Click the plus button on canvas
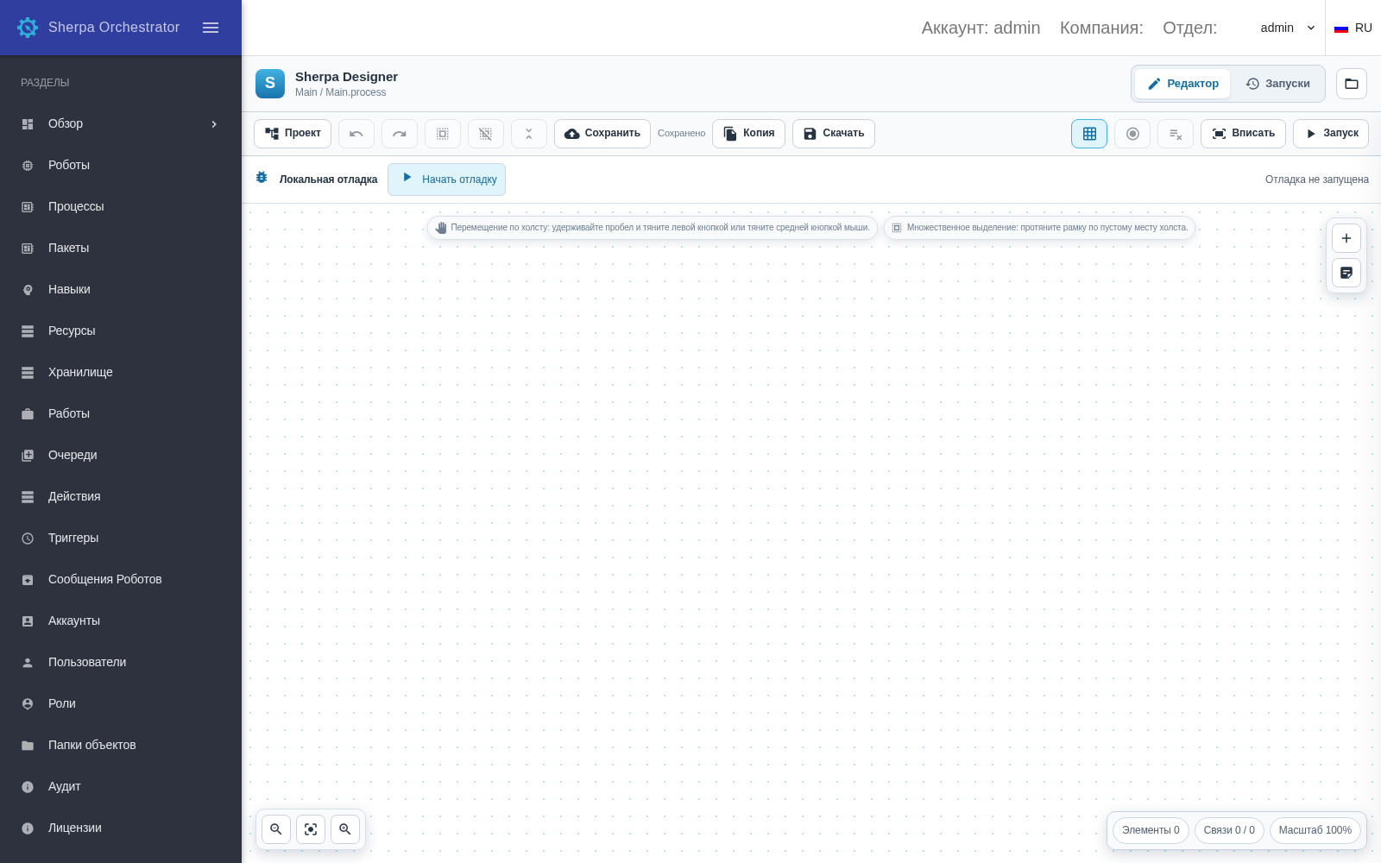1381x863 pixels. (x=1346, y=238)
